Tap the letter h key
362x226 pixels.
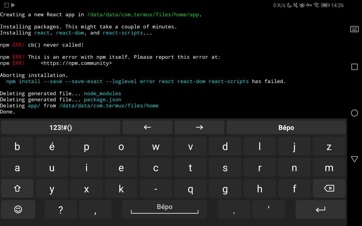260,188
